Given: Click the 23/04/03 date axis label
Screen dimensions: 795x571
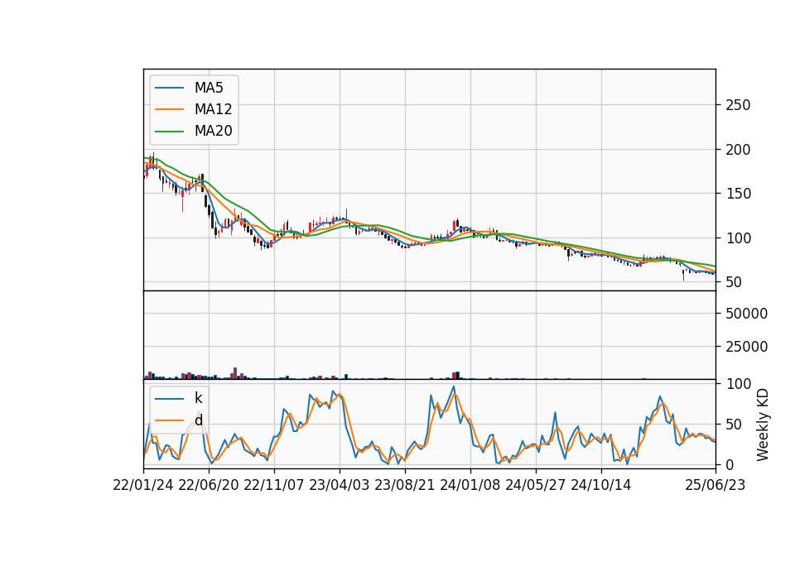Looking at the screenshot, I should tap(340, 485).
